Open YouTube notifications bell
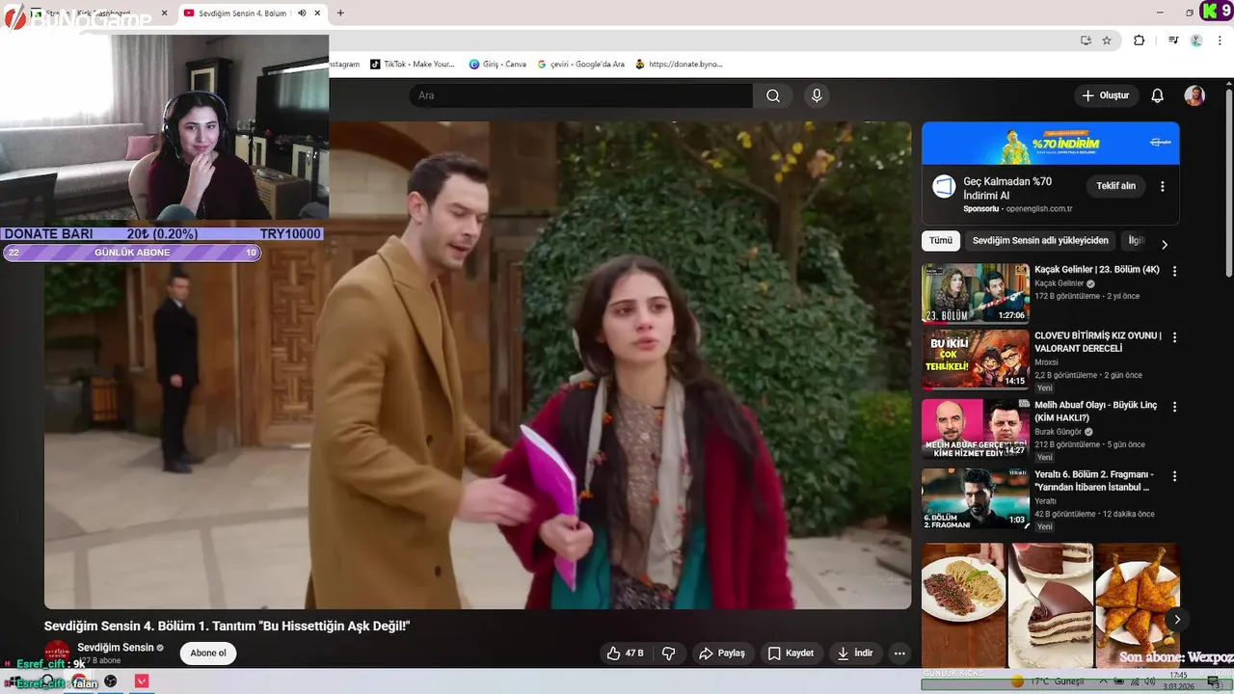 click(x=1158, y=95)
